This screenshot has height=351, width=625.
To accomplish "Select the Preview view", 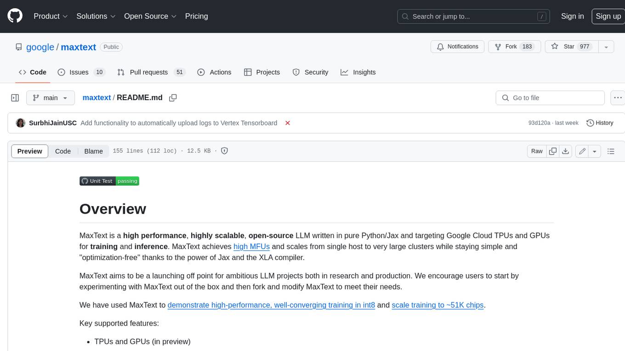I will [x=30, y=151].
